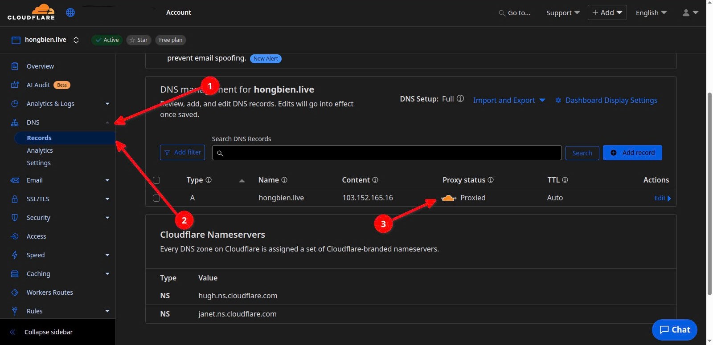Click the DNS sidebar icon
The image size is (713, 345).
coord(15,122)
